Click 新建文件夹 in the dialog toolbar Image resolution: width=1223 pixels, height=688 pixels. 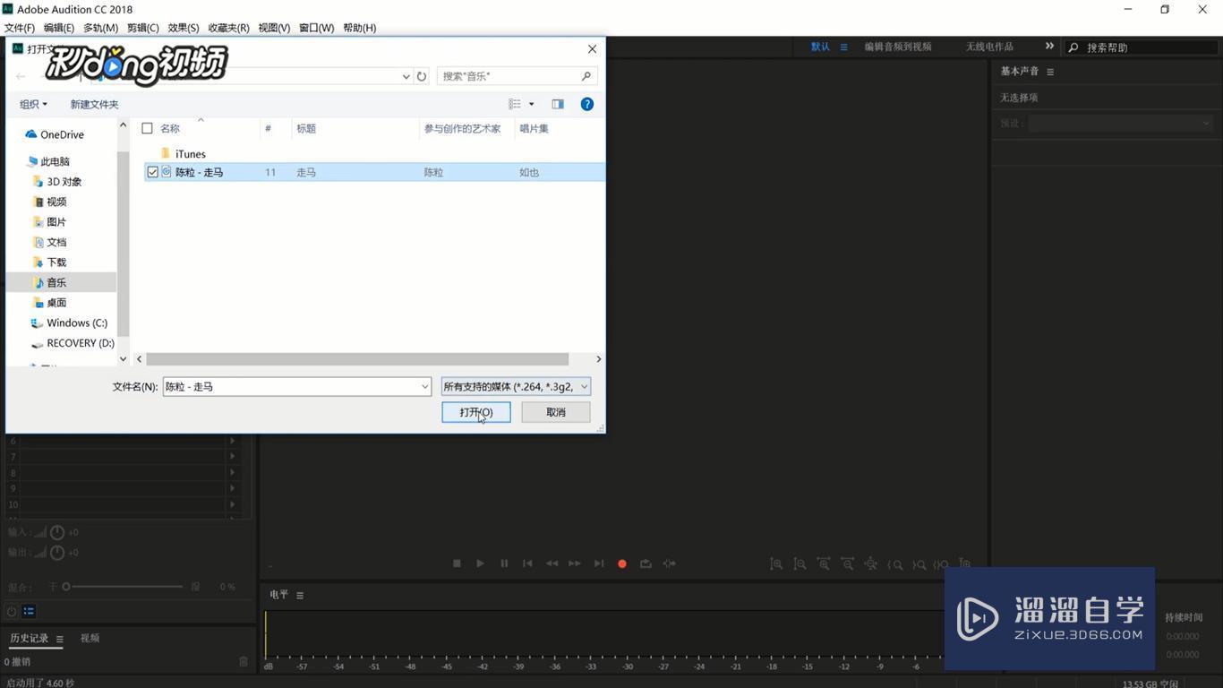tap(94, 104)
